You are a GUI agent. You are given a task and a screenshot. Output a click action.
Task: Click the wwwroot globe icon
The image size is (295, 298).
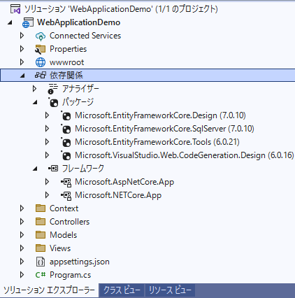tap(41, 62)
